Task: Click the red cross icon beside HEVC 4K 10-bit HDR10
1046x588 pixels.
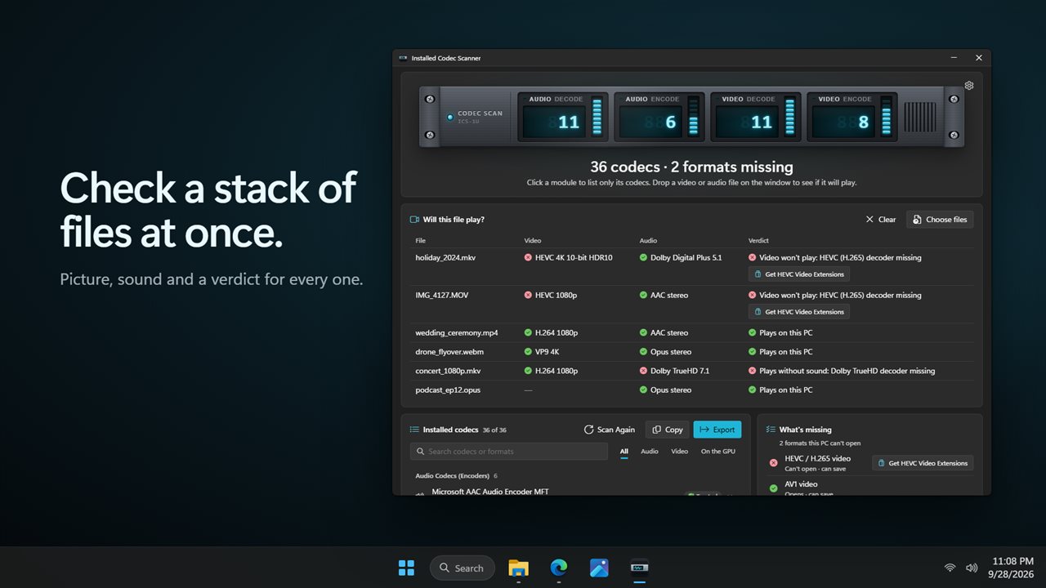Action: click(528, 257)
